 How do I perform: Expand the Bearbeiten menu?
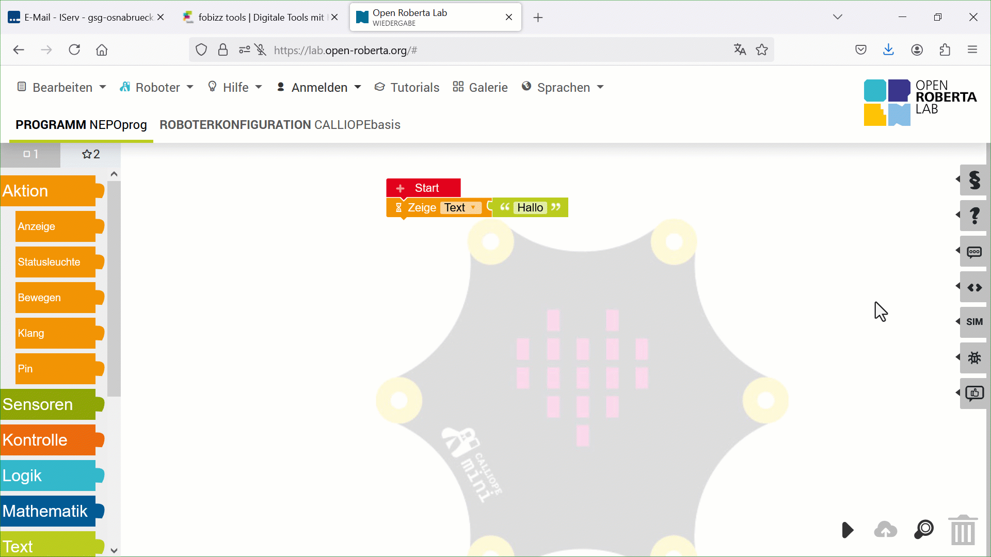point(62,87)
